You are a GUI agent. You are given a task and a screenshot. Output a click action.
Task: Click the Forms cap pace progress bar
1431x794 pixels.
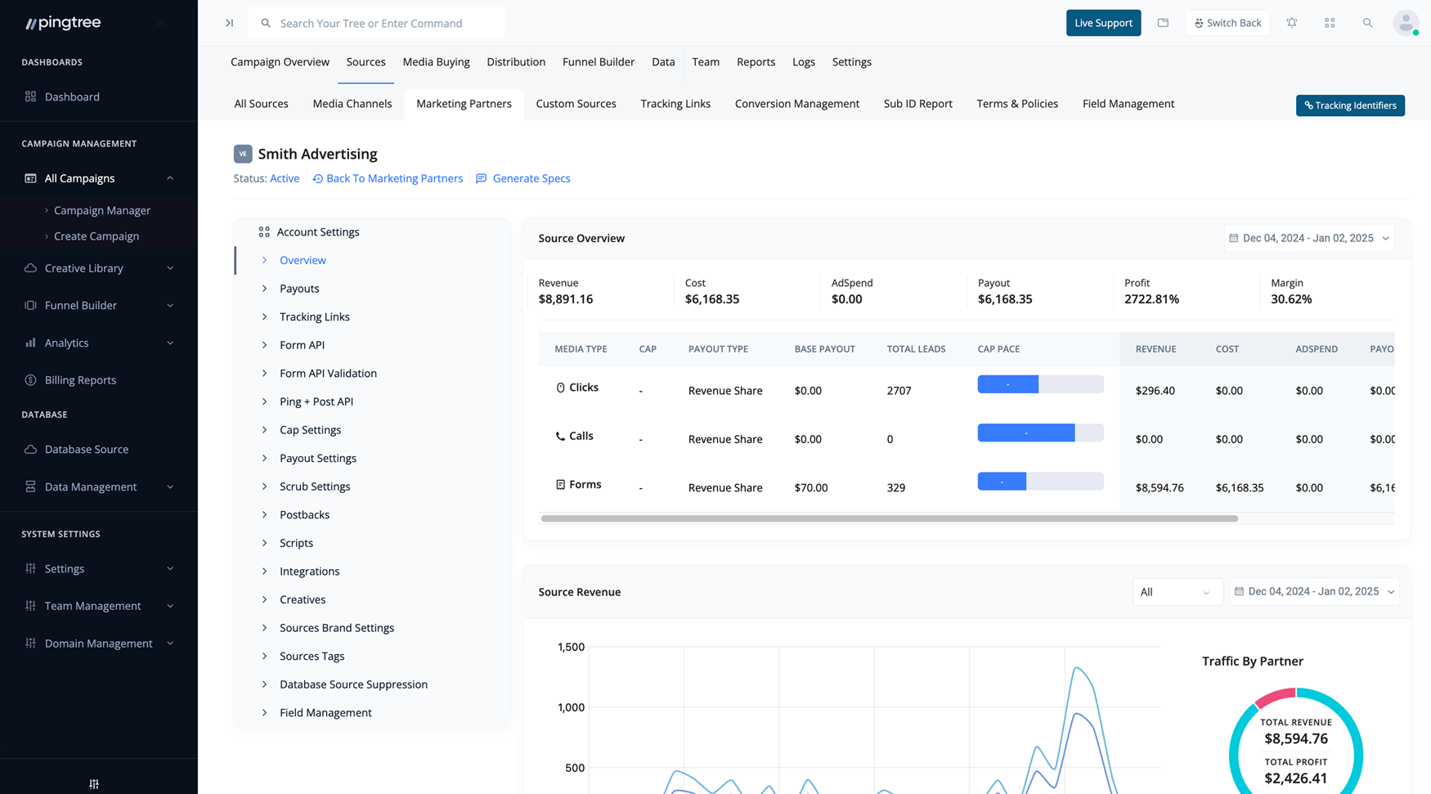1040,482
